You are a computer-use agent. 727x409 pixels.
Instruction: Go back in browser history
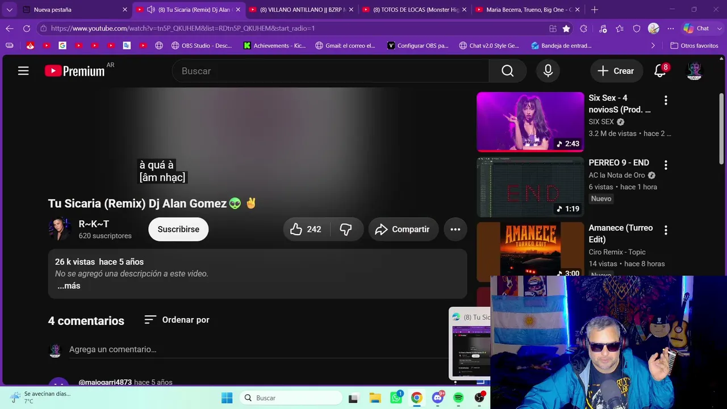pyautogui.click(x=10, y=28)
